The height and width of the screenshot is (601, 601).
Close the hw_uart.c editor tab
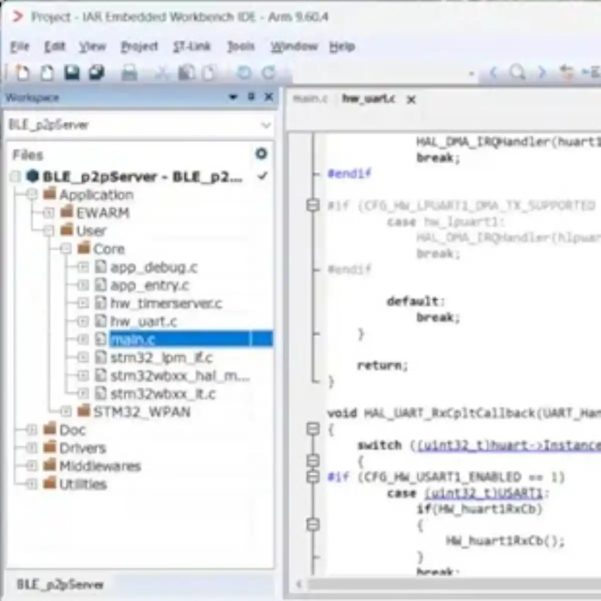411,100
